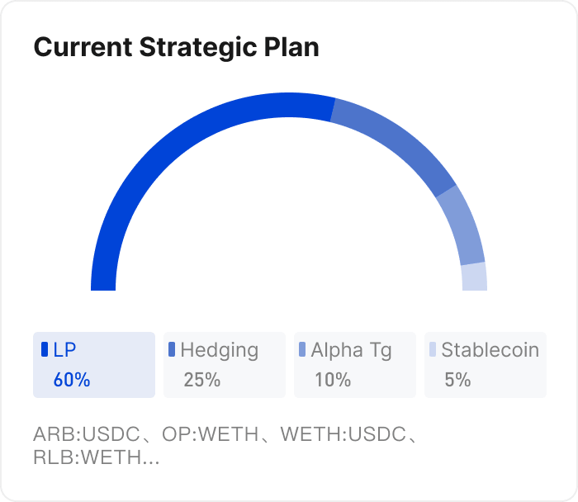
Task: Click the 5% Stablecoin value
Action: pos(457,381)
